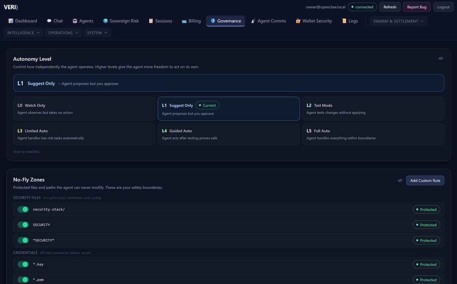Click the Refresh button
This screenshot has width=457, height=284.
[x=390, y=7]
